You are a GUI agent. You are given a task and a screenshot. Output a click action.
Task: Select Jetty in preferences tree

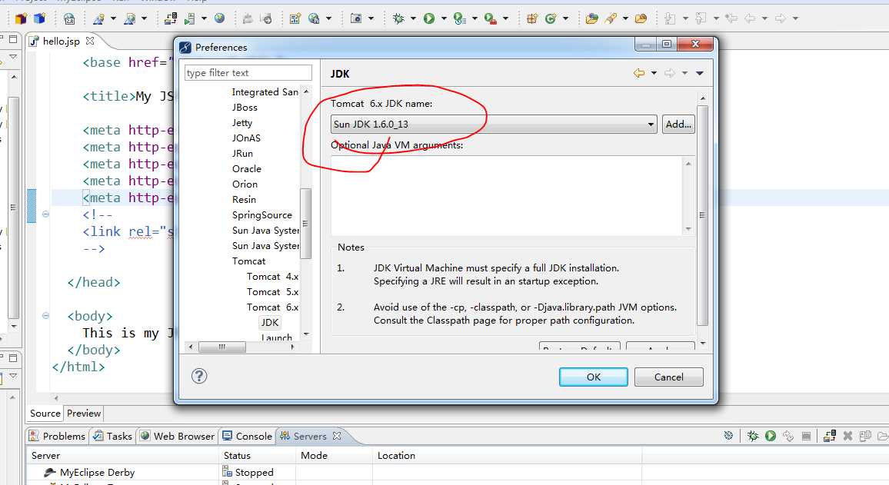pyautogui.click(x=242, y=122)
